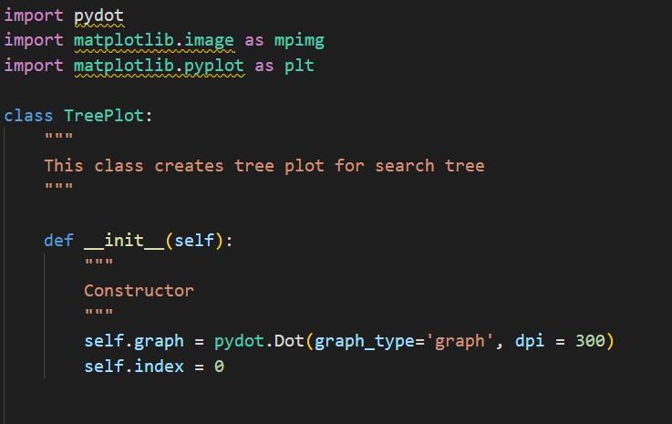672x424 pixels.
Task: Click the number 300
Action: pyautogui.click(x=590, y=341)
